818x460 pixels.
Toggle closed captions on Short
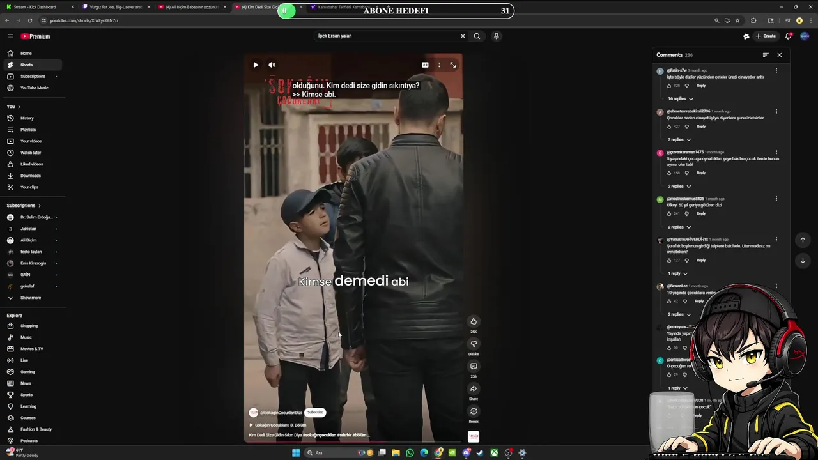[425, 65]
